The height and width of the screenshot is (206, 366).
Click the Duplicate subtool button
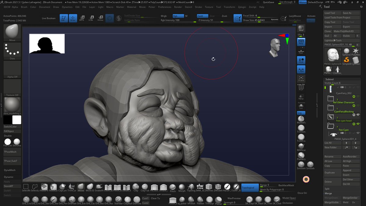click(332, 172)
